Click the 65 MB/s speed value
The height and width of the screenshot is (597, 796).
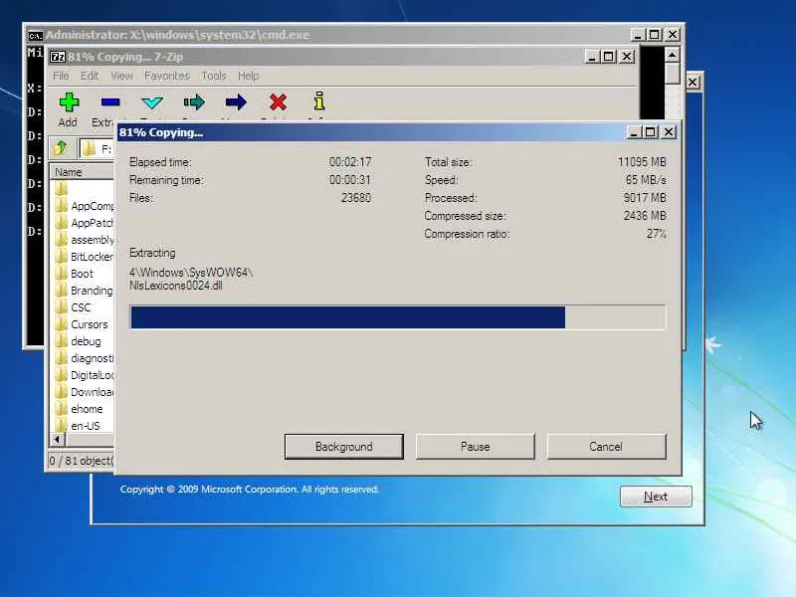tap(646, 180)
